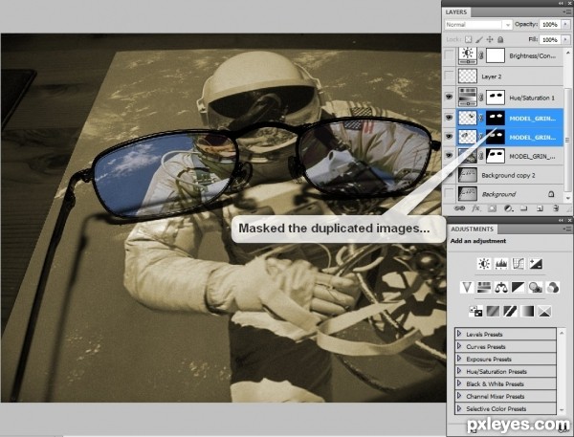Open the Layers panel options menu
The image size is (574, 437).
567,12
